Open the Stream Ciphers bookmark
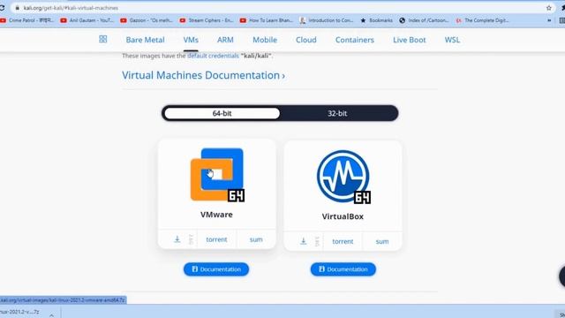Viewport: 565px width, 318px height. tap(207, 20)
